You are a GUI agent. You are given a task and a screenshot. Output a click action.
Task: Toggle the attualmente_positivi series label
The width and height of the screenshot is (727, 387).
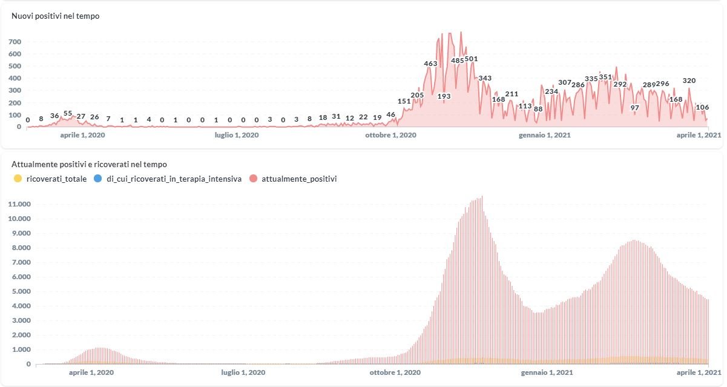[x=299, y=179]
